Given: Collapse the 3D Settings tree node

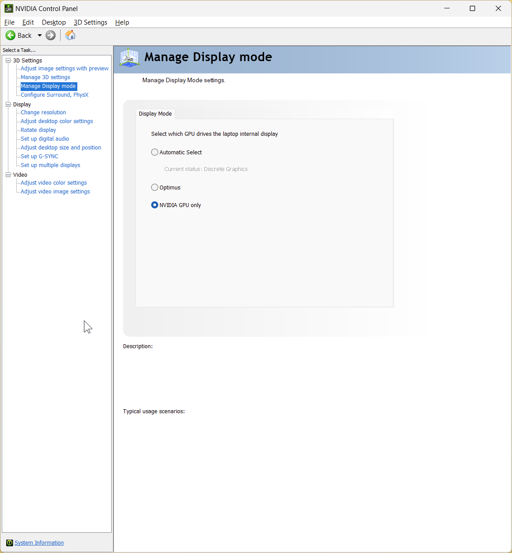Looking at the screenshot, I should click(x=8, y=61).
